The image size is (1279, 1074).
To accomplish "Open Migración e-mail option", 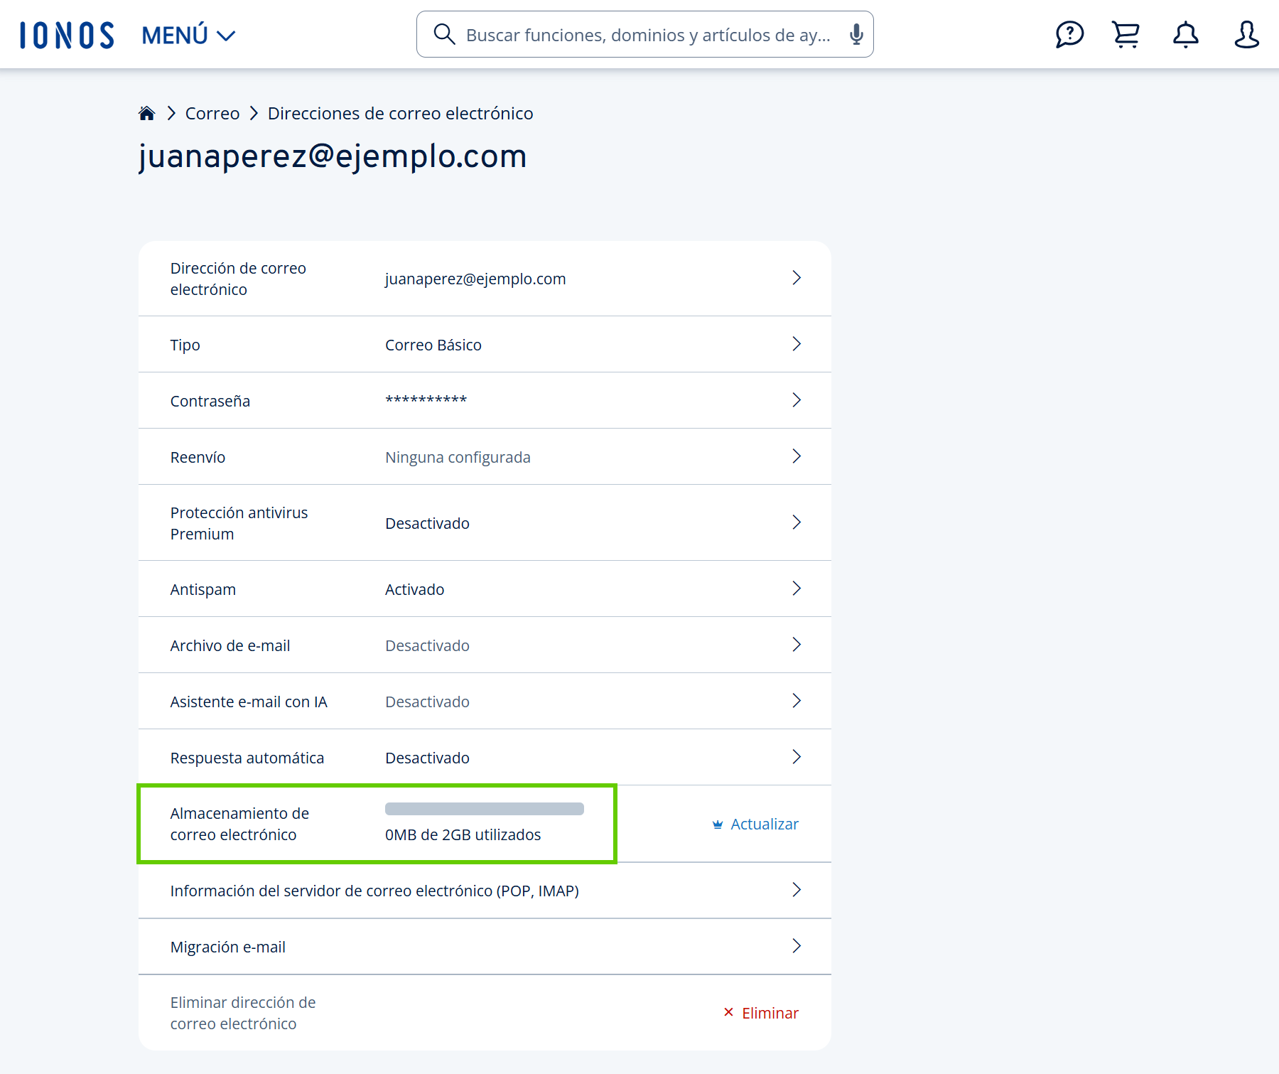I will point(485,947).
